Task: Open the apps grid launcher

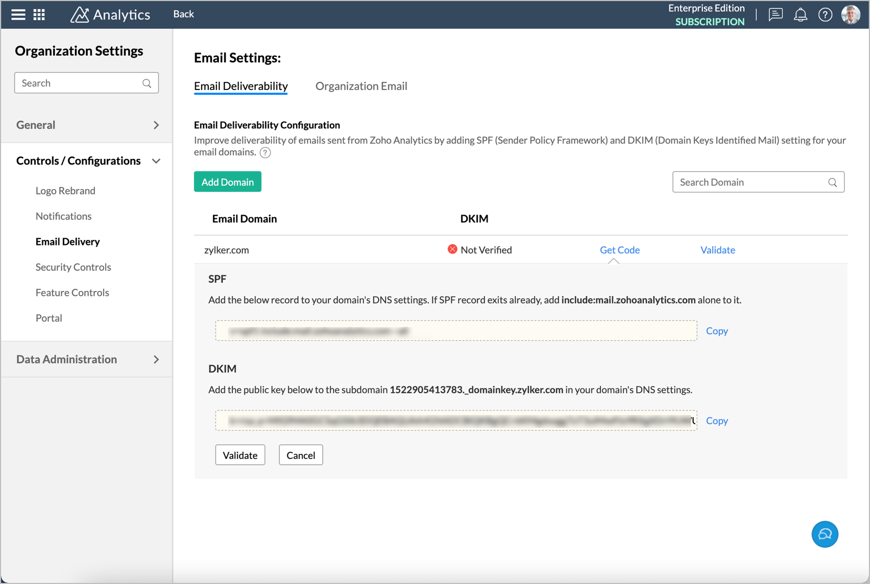Action: 39,15
